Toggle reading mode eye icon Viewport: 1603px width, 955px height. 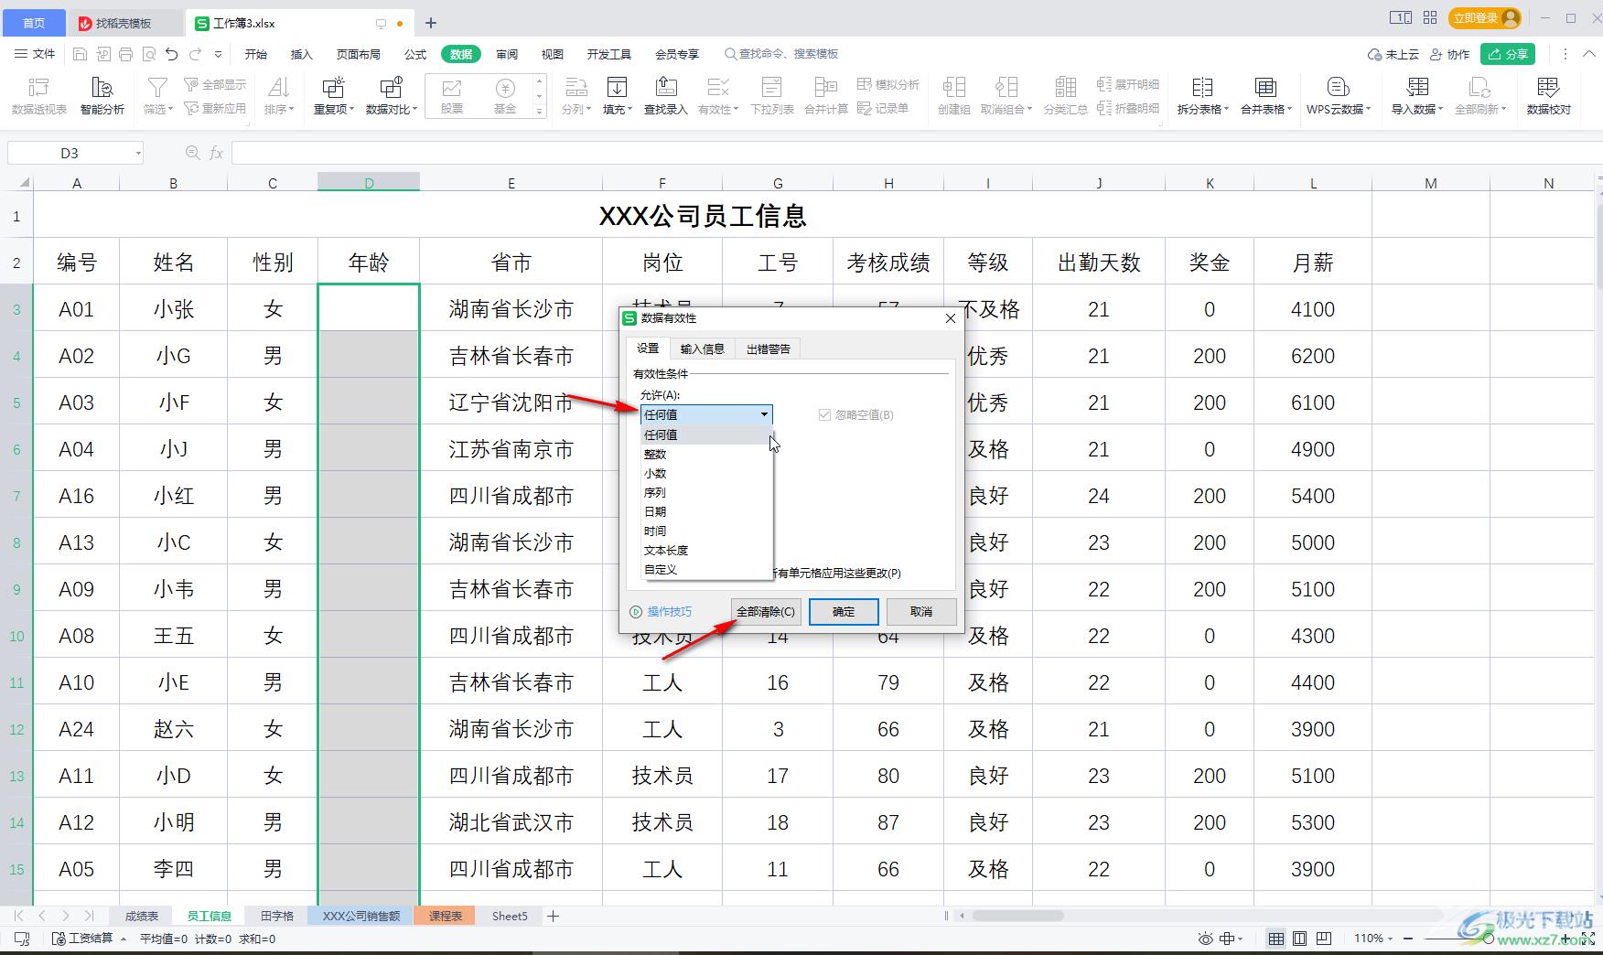[x=1205, y=939]
